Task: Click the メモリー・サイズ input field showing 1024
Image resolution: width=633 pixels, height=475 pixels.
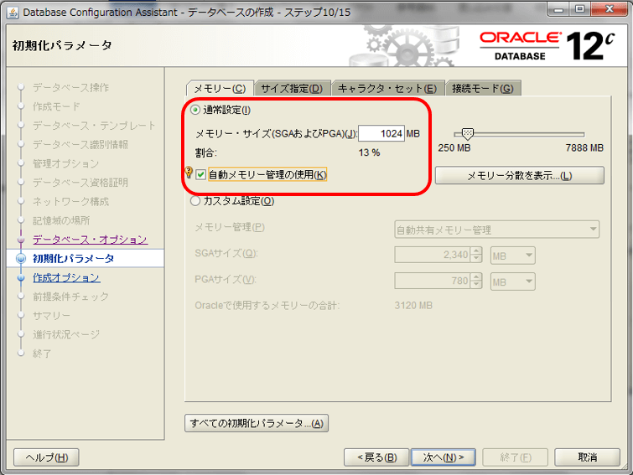Action: pyautogui.click(x=381, y=133)
